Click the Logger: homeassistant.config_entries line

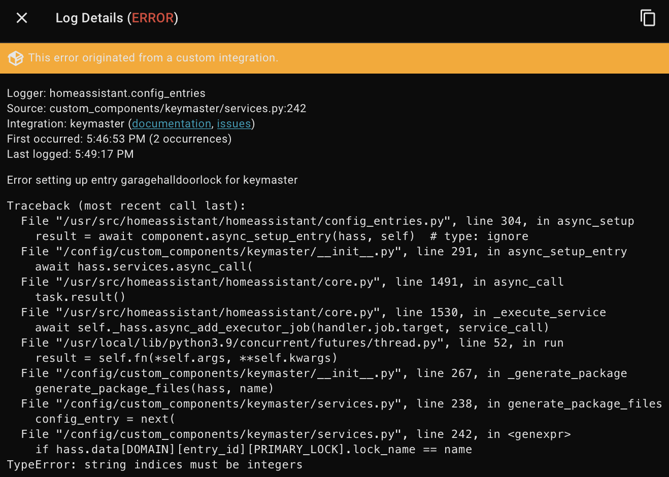pyautogui.click(x=106, y=93)
